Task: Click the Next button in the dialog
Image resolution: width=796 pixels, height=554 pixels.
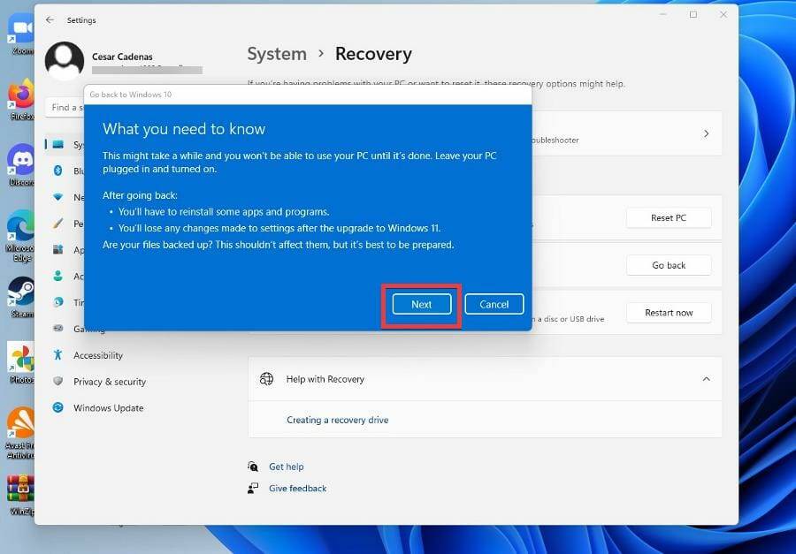Action: pyautogui.click(x=421, y=305)
